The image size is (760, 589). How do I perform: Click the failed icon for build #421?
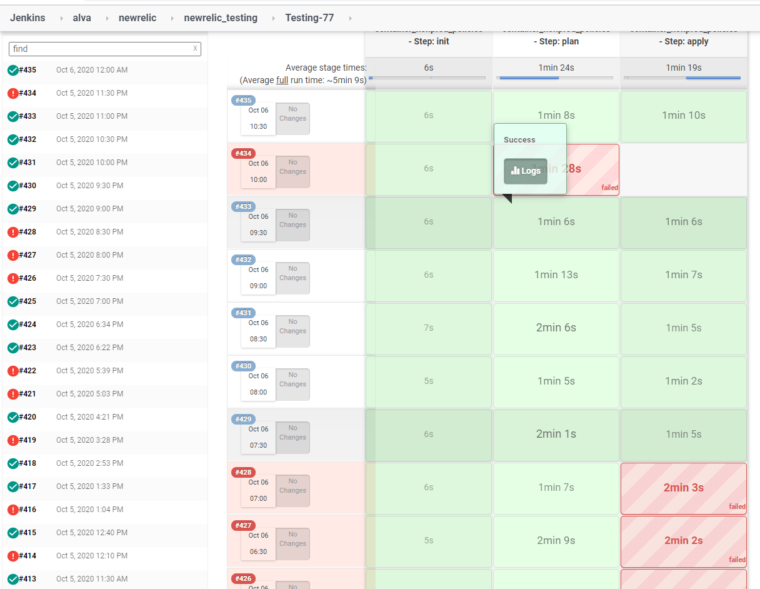coord(13,394)
